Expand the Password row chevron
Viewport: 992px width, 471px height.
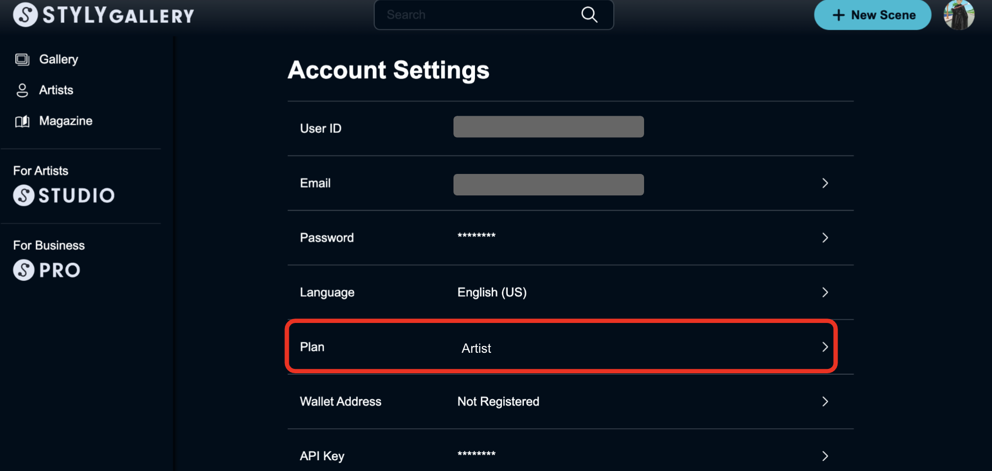(825, 238)
